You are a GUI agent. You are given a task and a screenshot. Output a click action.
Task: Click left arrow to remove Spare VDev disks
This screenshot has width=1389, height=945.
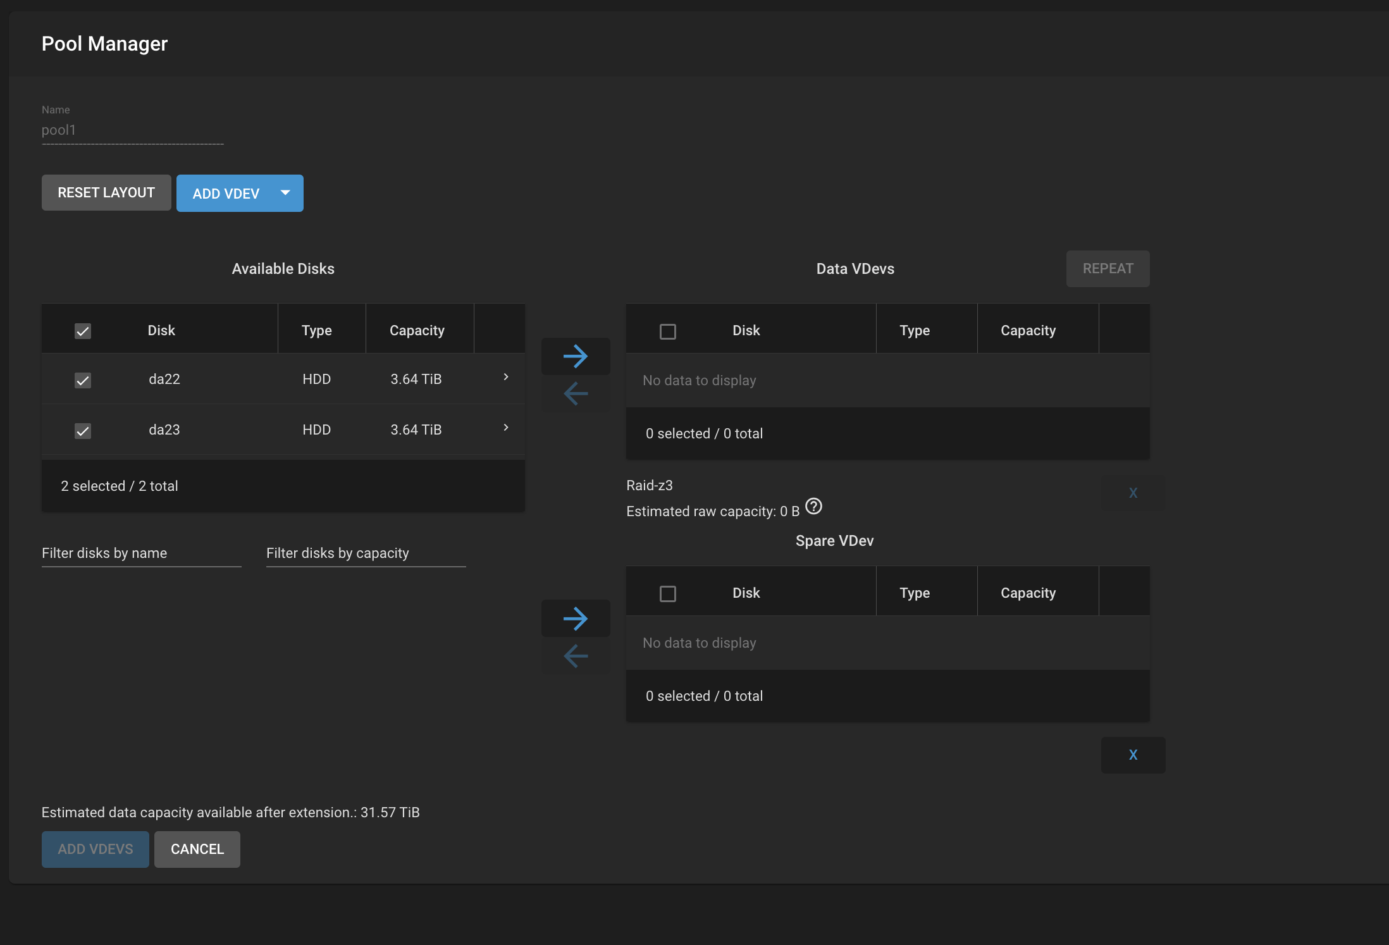coord(575,656)
